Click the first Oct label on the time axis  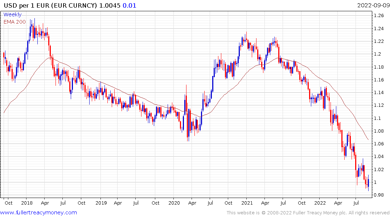click(8, 203)
